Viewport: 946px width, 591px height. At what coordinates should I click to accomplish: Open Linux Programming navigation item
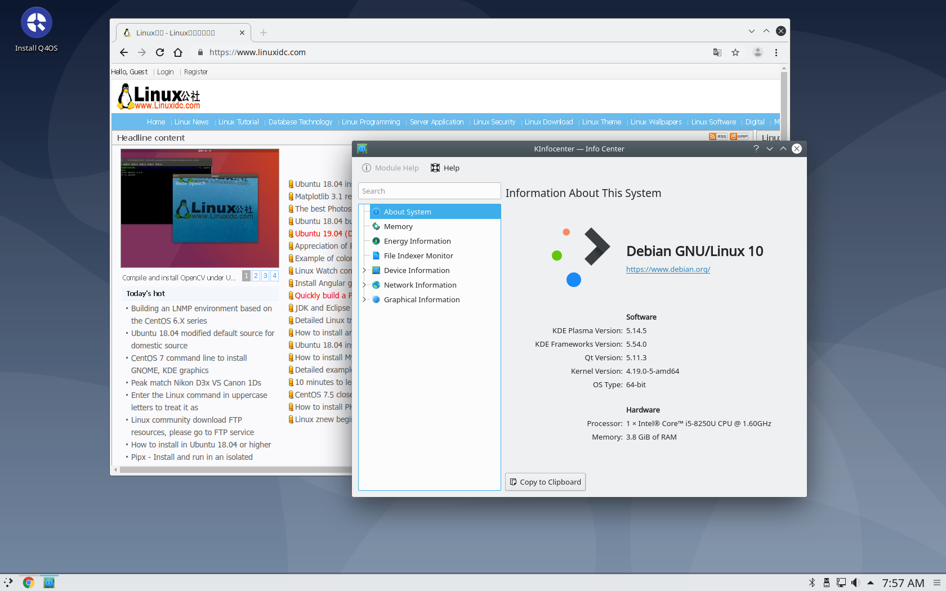point(371,122)
